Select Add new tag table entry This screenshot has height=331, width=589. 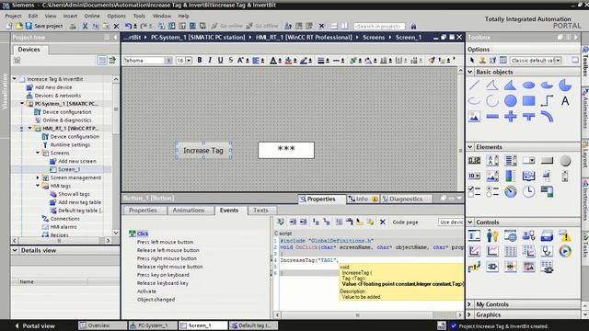pos(79,202)
